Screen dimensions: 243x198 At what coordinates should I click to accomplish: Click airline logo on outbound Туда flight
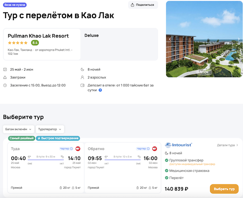[78, 149]
